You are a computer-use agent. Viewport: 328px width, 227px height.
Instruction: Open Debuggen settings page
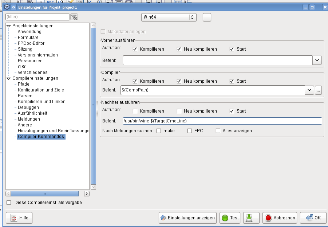click(x=28, y=107)
